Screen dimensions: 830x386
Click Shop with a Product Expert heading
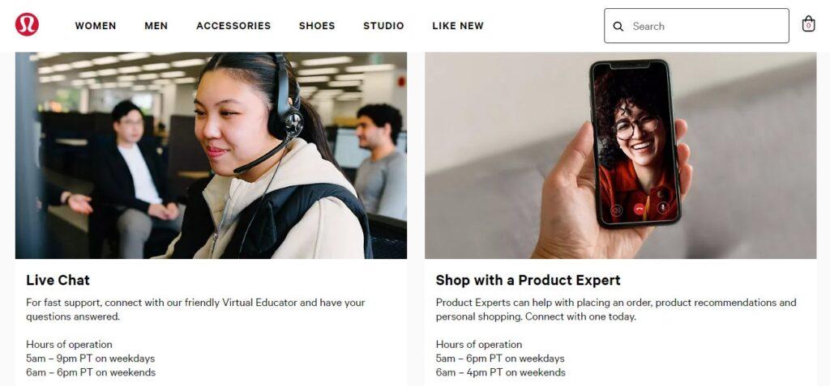point(528,280)
